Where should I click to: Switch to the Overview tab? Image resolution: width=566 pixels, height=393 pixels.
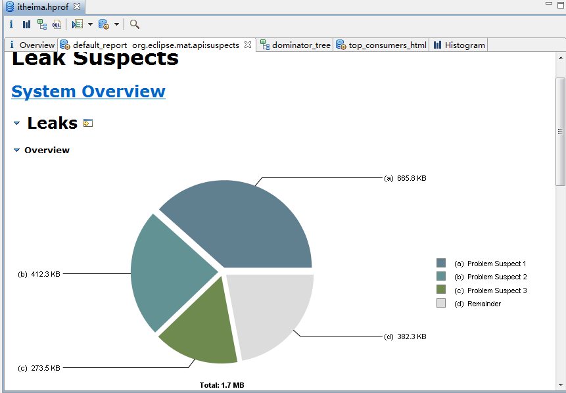[x=32, y=45]
